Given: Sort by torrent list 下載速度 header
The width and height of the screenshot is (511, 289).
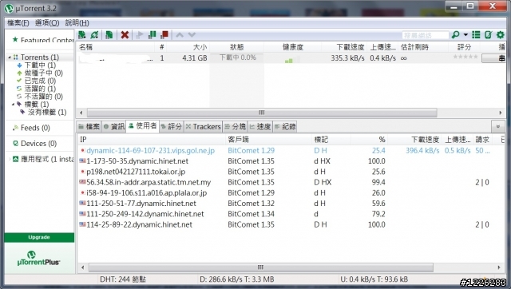Looking at the screenshot, I should [x=344, y=47].
